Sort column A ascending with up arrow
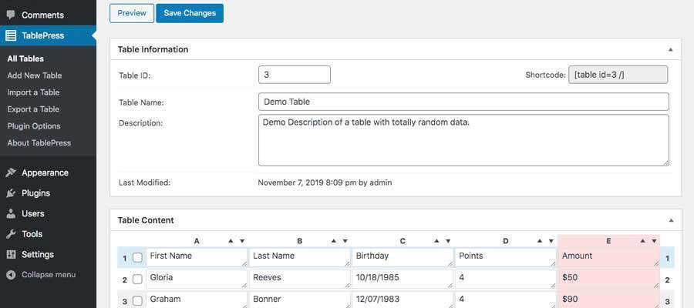 231,241
